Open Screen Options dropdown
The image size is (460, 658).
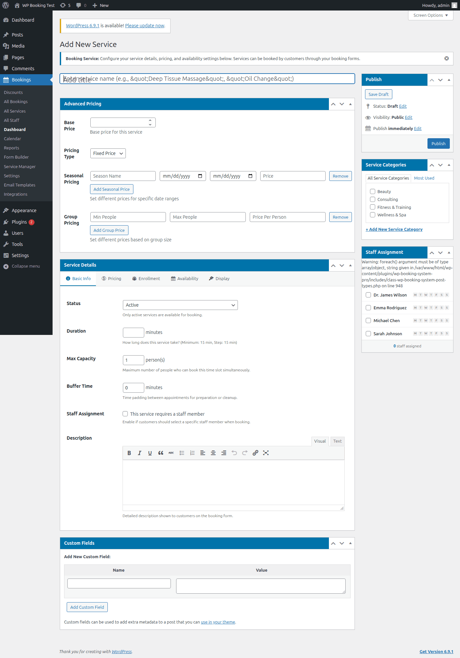pyautogui.click(x=430, y=15)
